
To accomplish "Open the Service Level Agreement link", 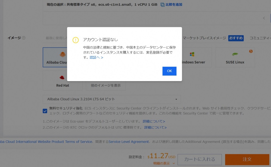I will pyautogui.click(x=128, y=142).
